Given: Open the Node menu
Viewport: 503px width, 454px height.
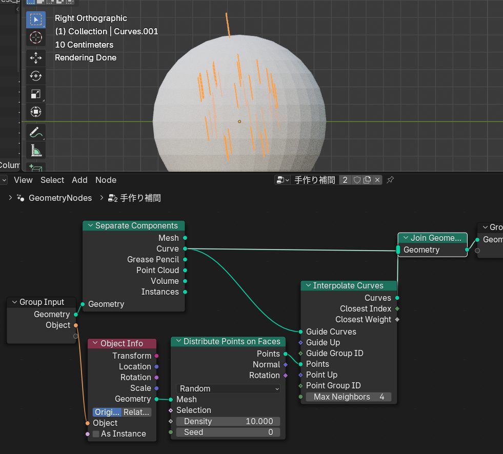Looking at the screenshot, I should point(106,180).
